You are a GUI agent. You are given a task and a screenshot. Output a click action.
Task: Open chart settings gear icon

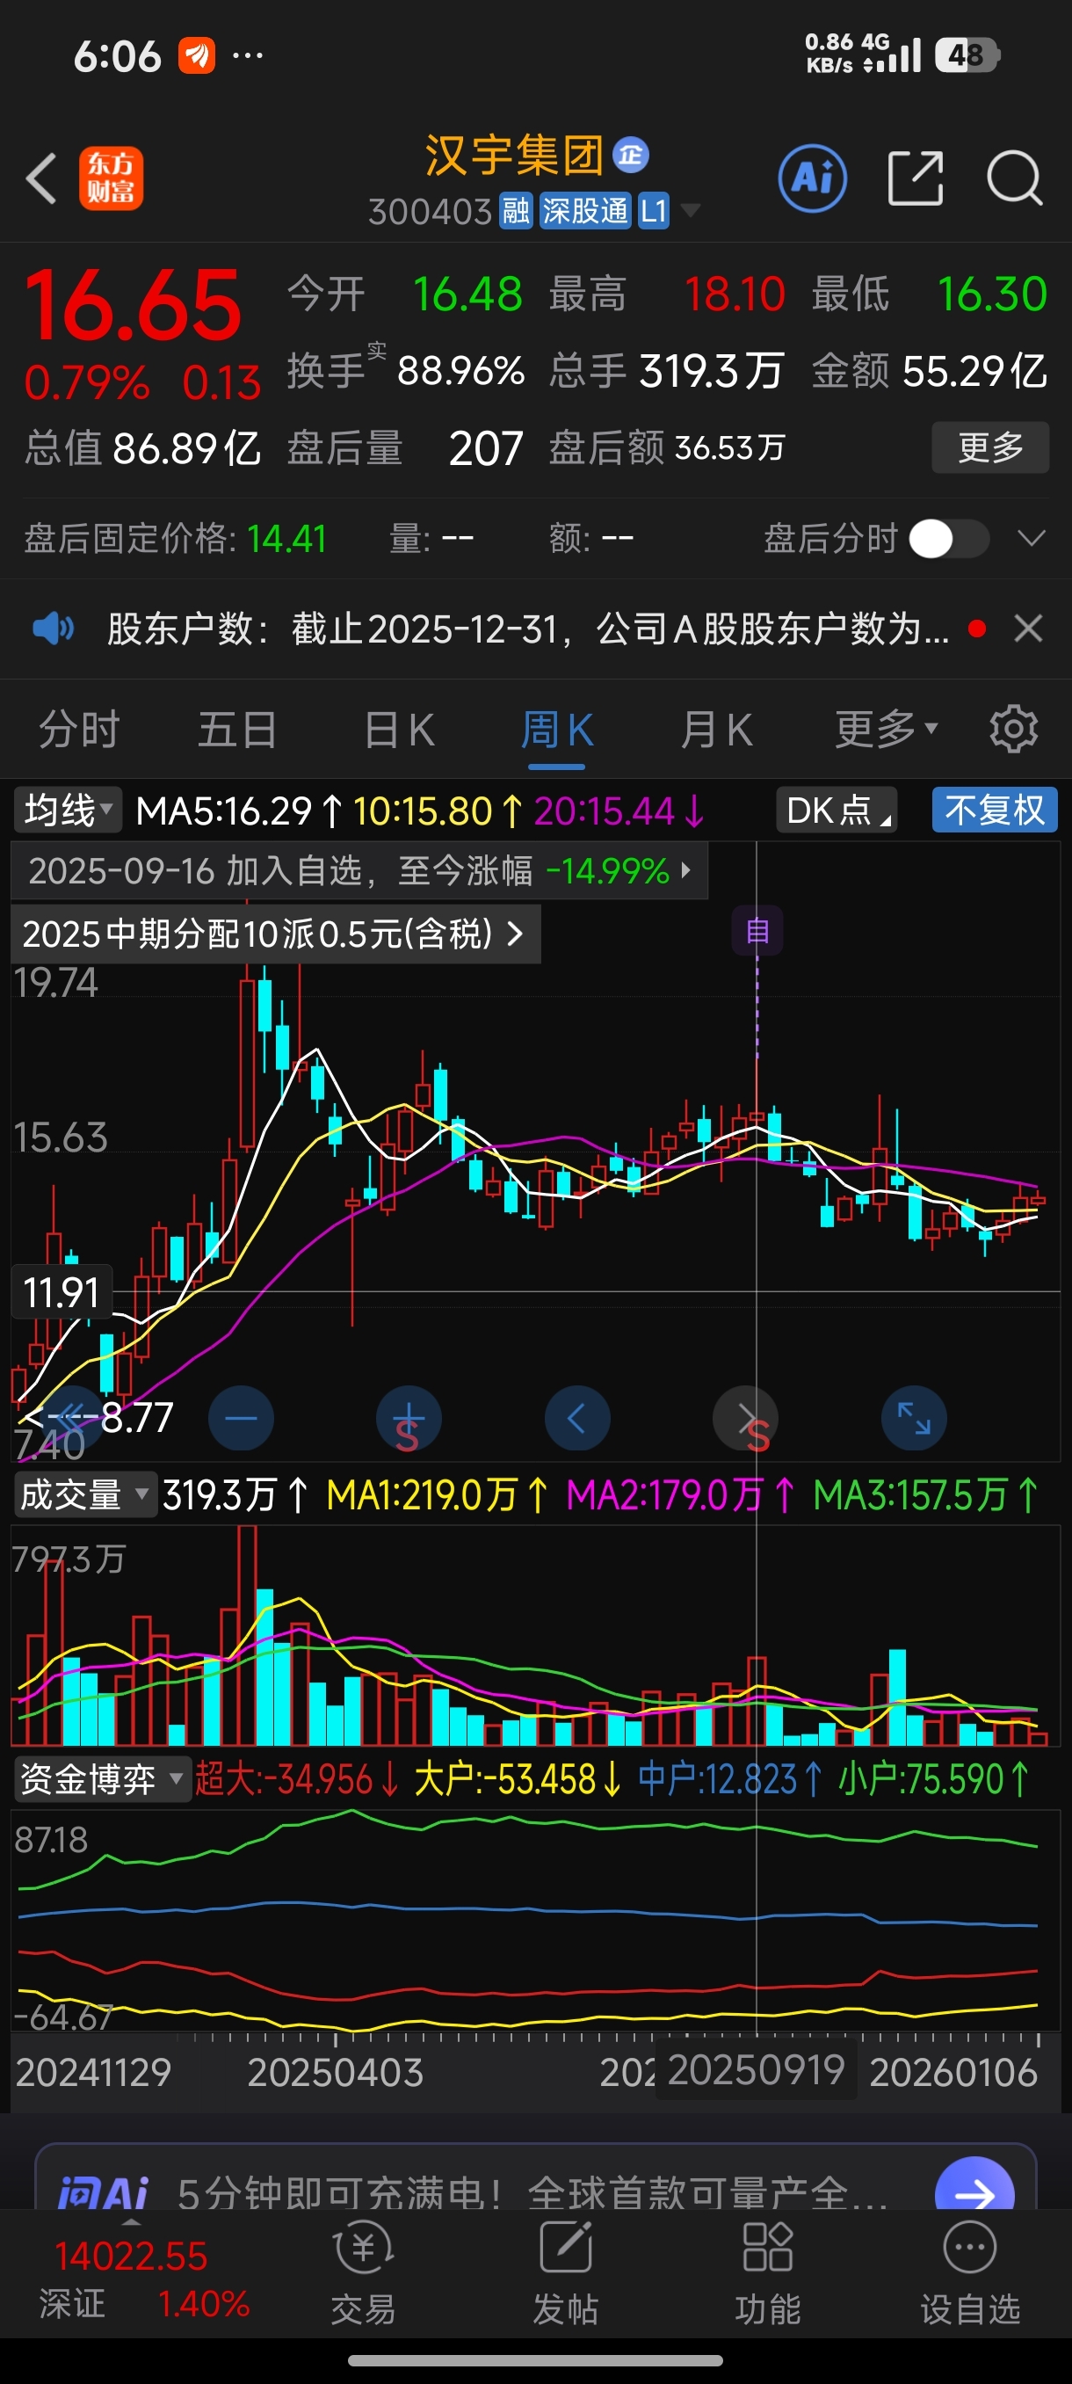(x=1014, y=730)
